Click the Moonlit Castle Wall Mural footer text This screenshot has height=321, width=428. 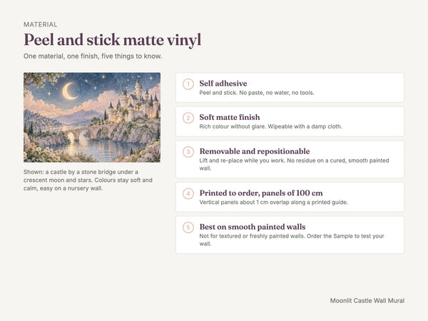[x=367, y=300]
